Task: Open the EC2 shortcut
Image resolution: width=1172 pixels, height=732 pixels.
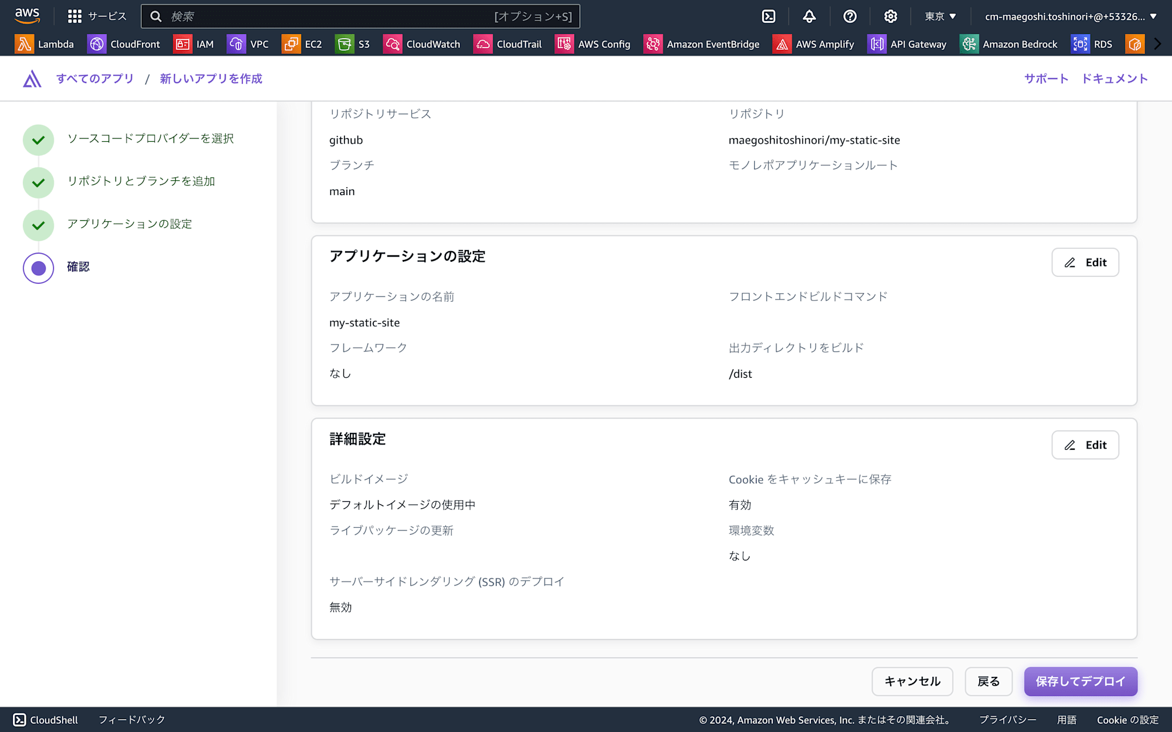Action: click(x=302, y=44)
